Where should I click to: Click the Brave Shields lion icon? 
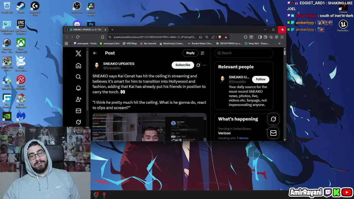pyautogui.click(x=220, y=37)
